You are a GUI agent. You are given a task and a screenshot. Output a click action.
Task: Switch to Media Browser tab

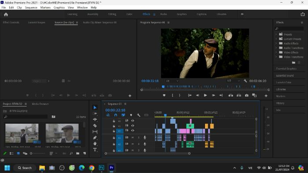pyautogui.click(x=40, y=104)
